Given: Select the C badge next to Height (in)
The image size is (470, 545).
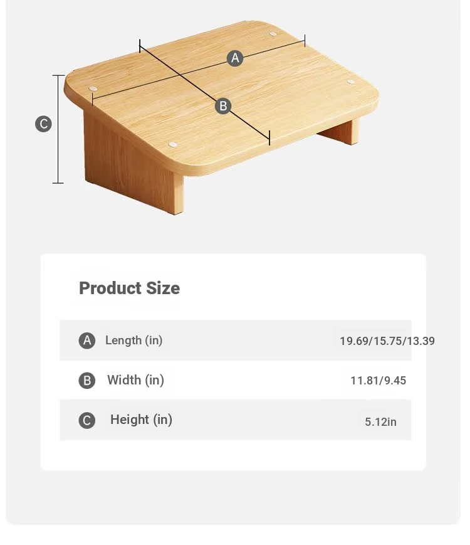Looking at the screenshot, I should 87,421.
